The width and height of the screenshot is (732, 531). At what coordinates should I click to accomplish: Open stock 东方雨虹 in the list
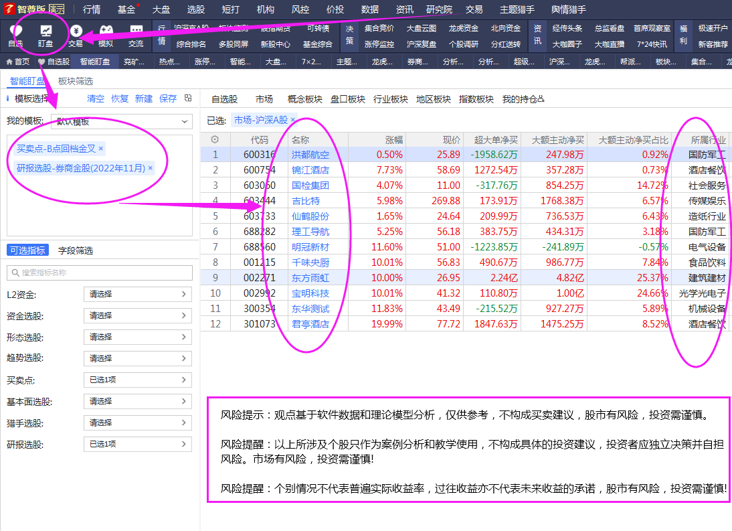(310, 278)
